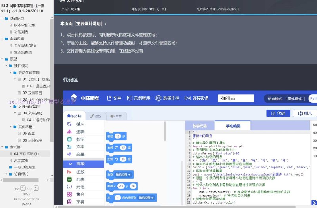Click the 右转 15 度 rotate block
Viewport: 317px width, 208px height.
click(x=119, y=147)
